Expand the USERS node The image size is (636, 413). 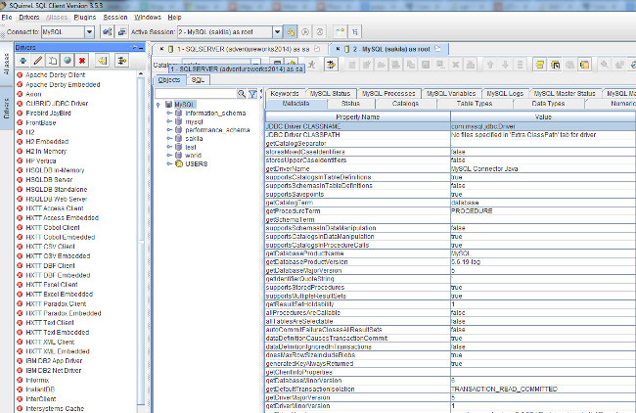point(169,163)
